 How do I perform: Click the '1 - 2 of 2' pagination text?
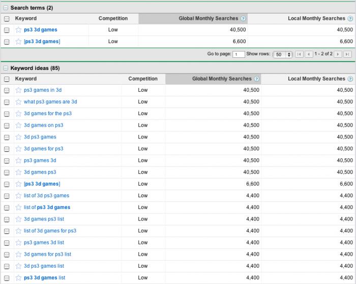click(x=323, y=54)
